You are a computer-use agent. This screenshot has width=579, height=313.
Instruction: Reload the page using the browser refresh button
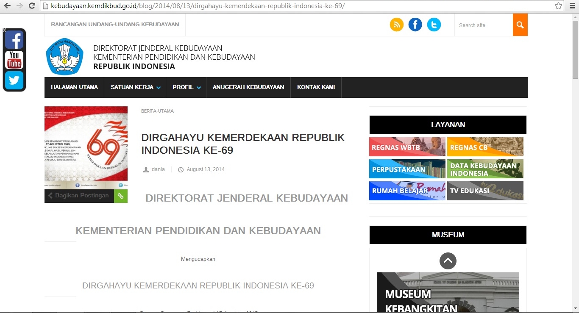tap(32, 6)
